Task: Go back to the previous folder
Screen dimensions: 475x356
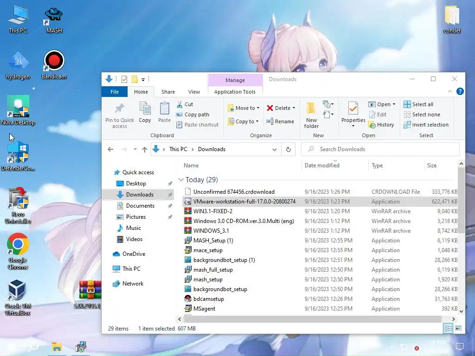Action: tap(110, 149)
